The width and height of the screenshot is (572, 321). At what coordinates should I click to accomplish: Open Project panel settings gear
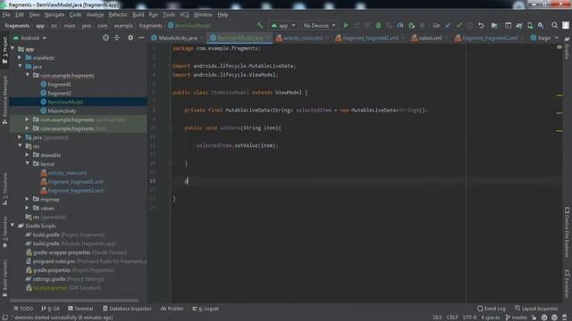[130, 37]
